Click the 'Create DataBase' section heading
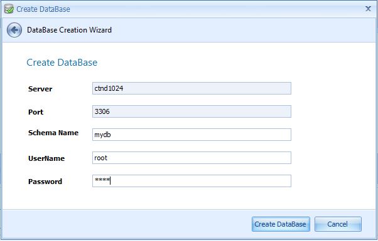The image size is (378, 241). pos(62,63)
